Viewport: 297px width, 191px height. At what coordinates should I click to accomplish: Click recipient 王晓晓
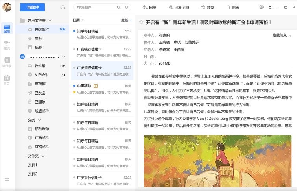click(x=164, y=42)
